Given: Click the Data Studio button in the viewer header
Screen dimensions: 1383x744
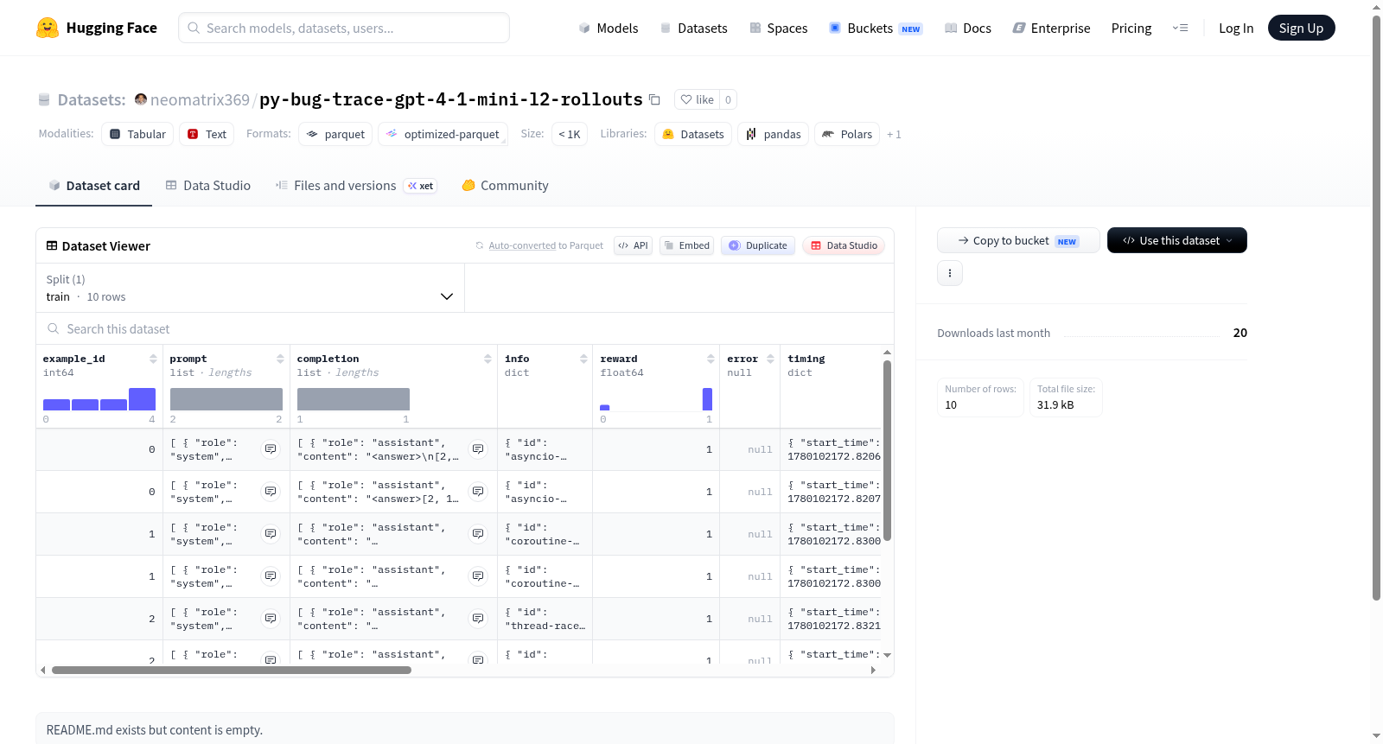Looking at the screenshot, I should click(x=844, y=245).
